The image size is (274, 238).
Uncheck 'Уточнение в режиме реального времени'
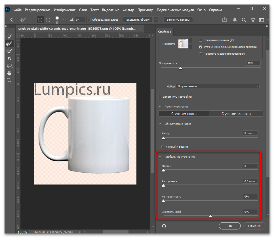201,47
